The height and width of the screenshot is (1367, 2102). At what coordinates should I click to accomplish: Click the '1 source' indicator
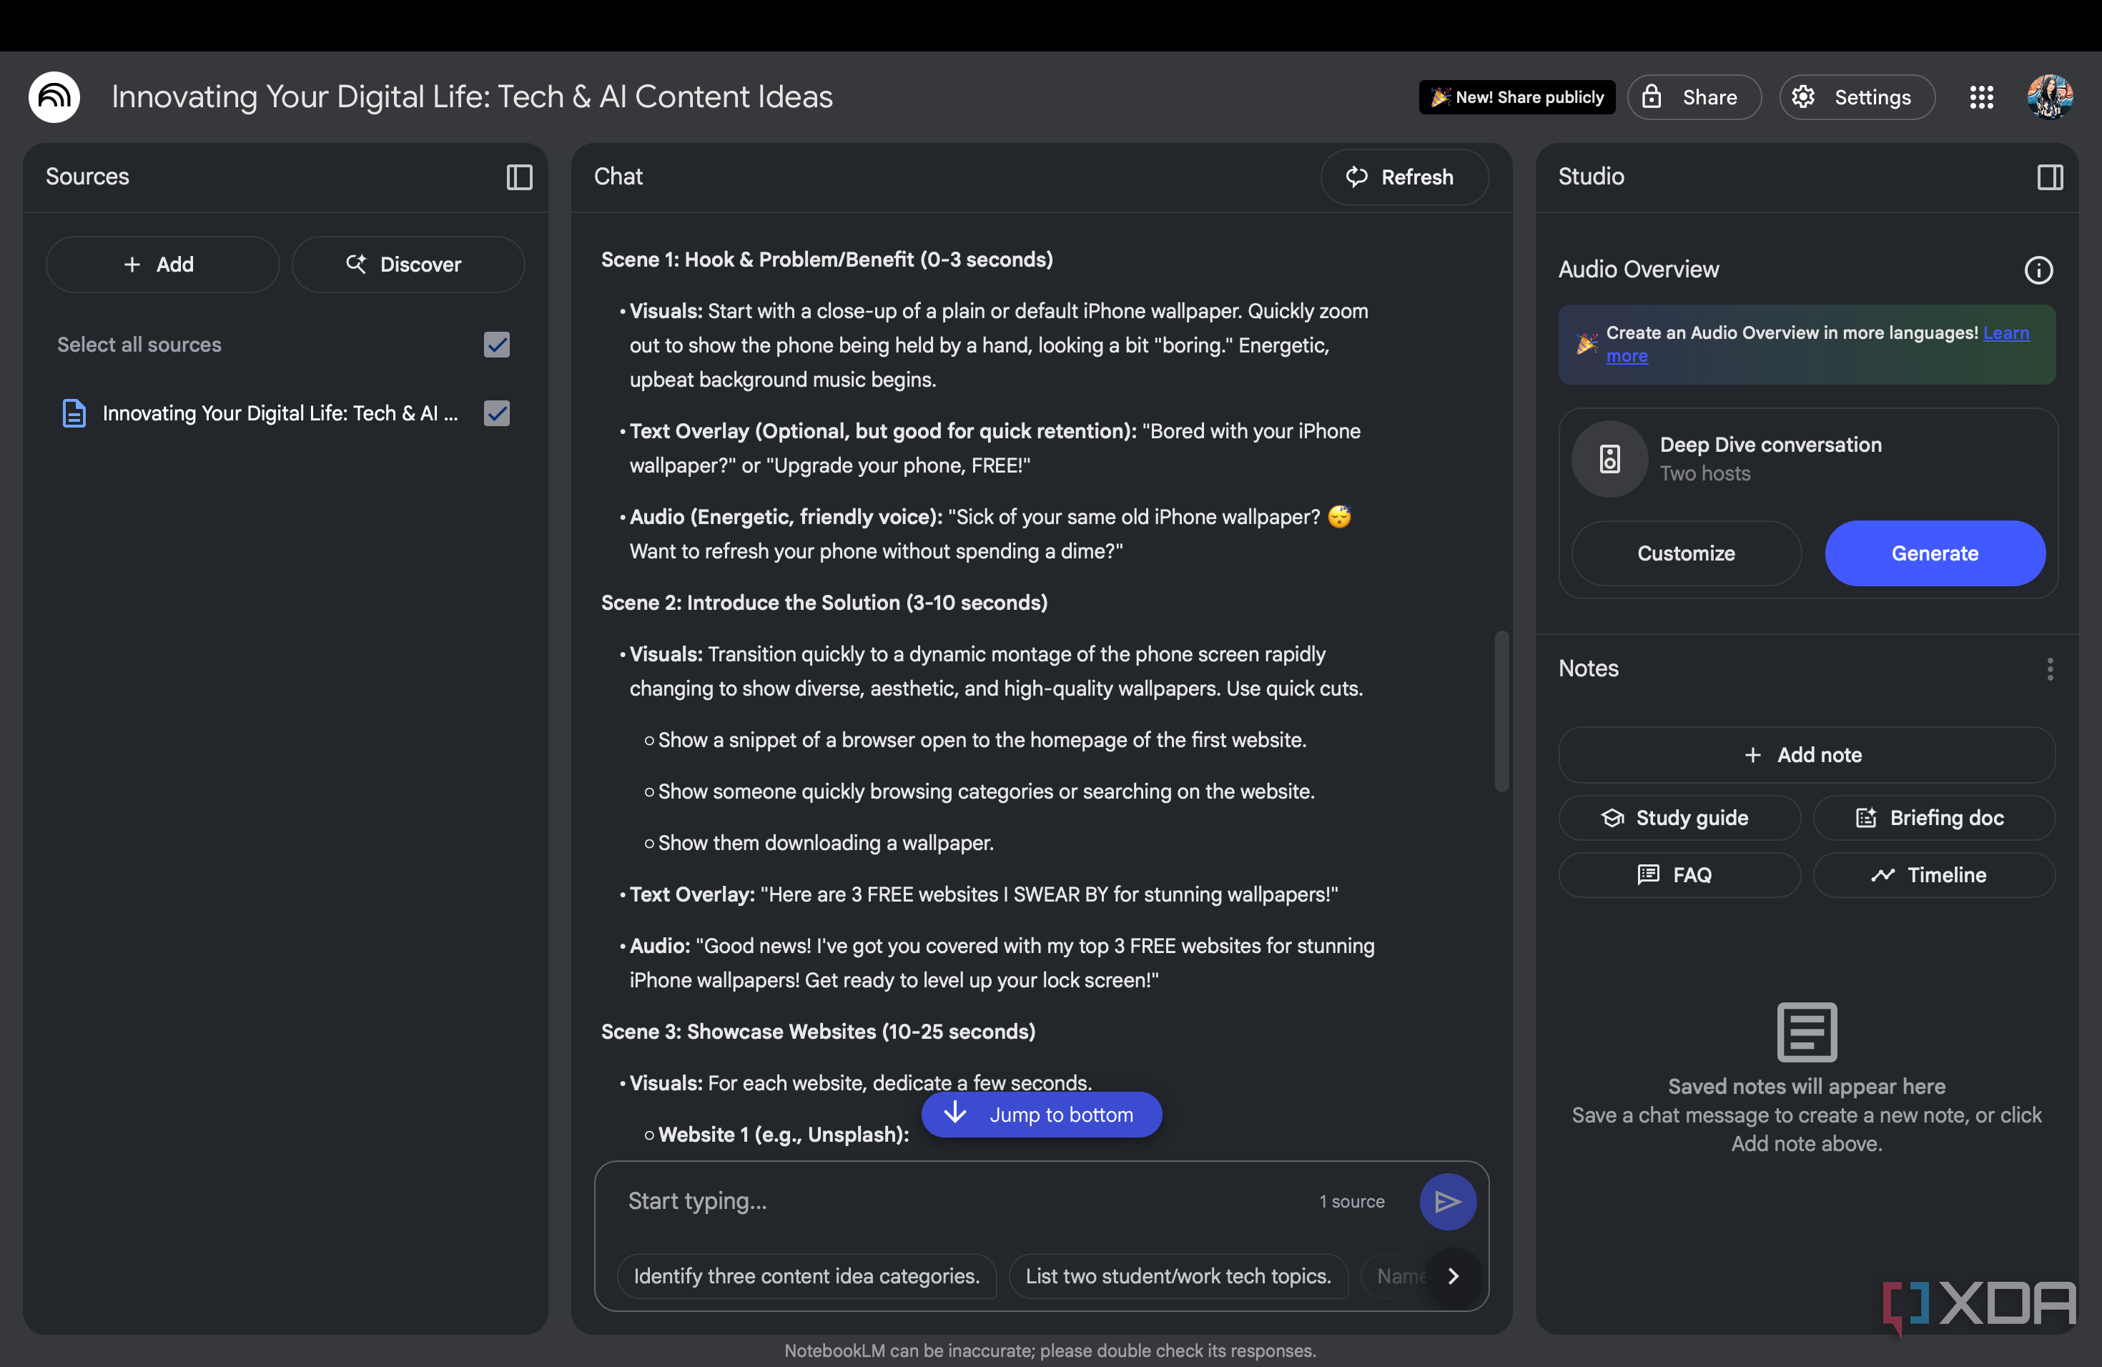tap(1352, 1202)
